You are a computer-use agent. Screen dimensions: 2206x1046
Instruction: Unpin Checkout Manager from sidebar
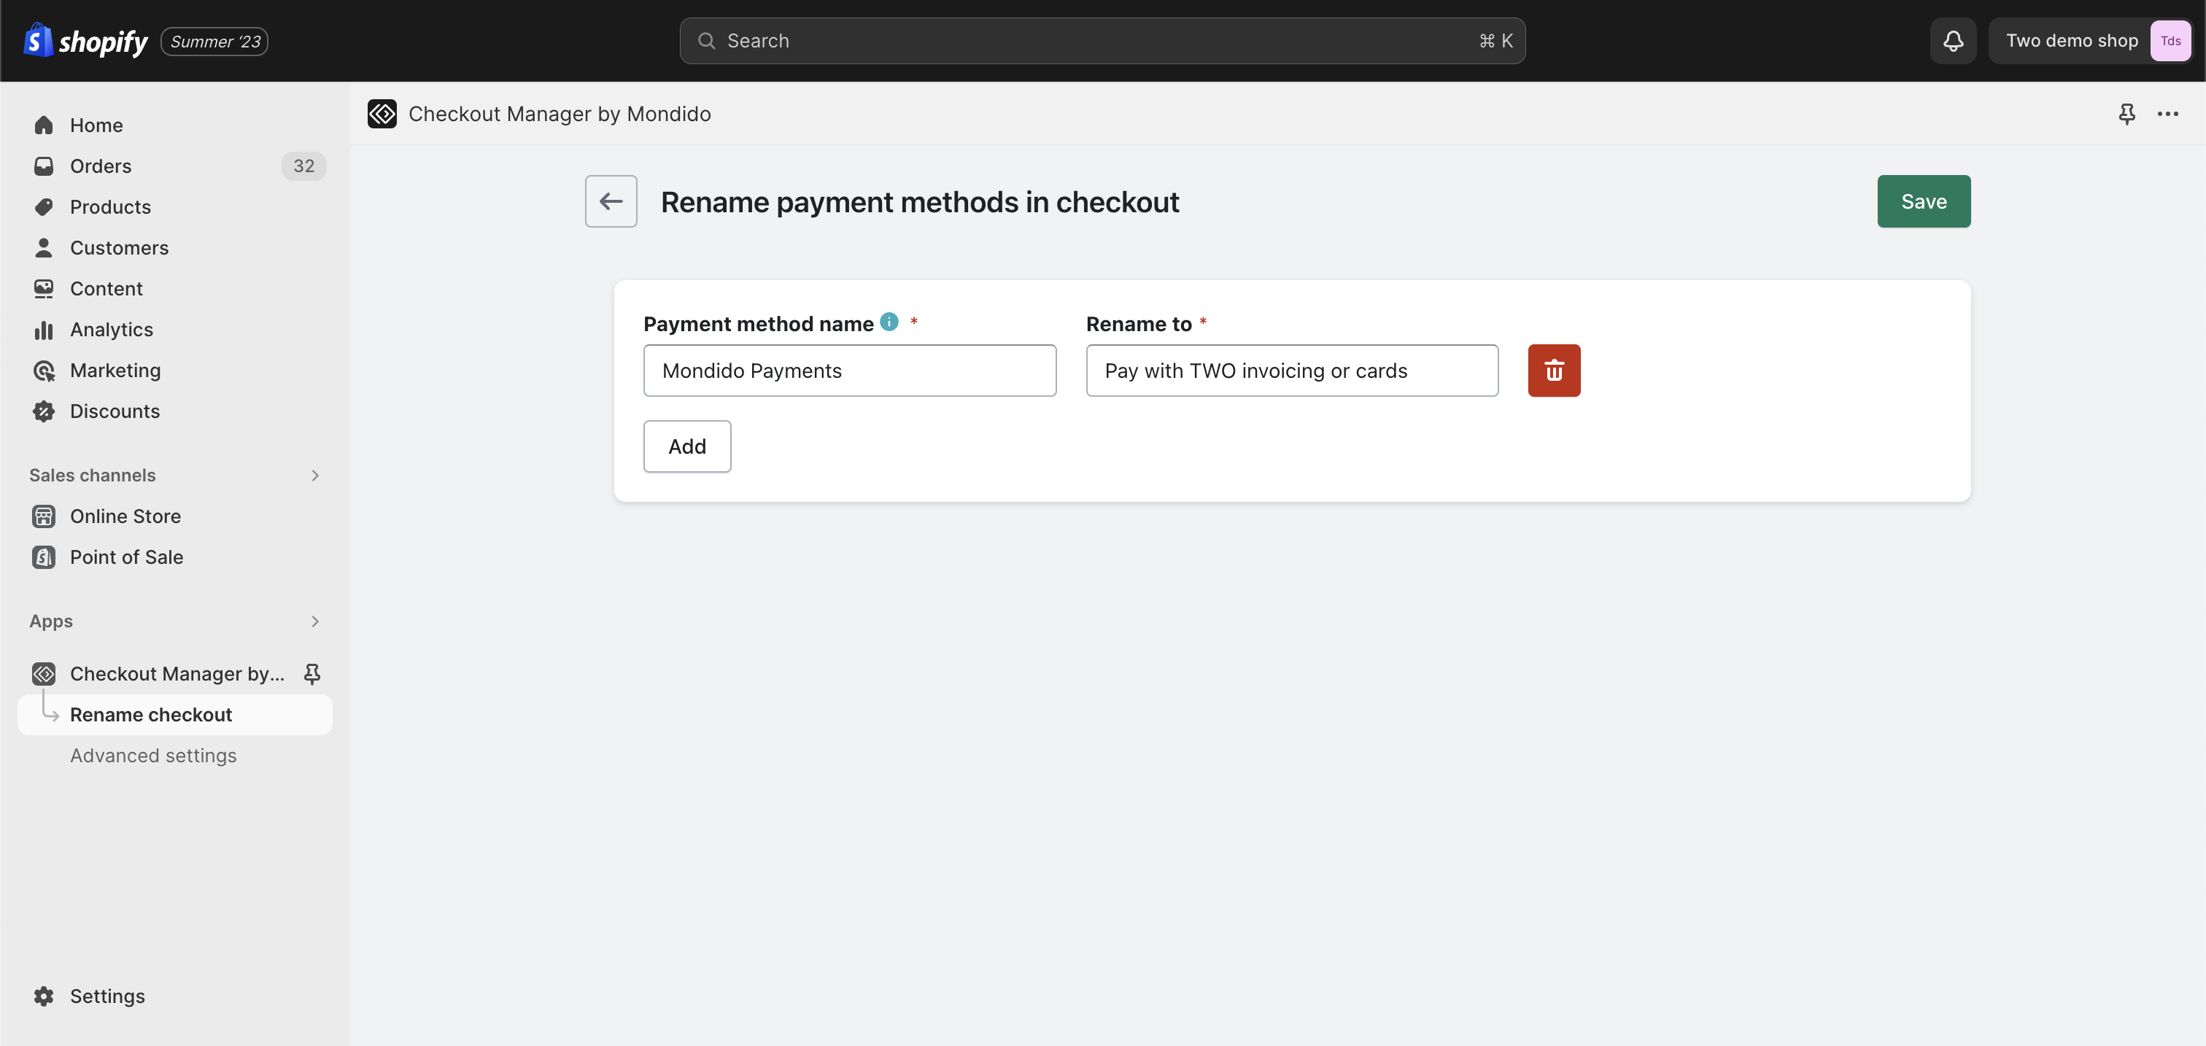click(312, 675)
